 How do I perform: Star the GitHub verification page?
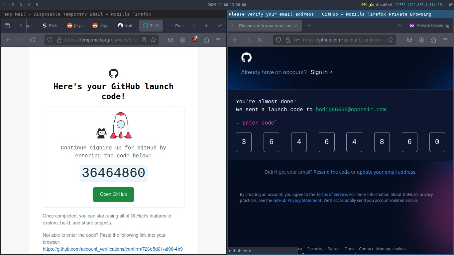(391, 40)
